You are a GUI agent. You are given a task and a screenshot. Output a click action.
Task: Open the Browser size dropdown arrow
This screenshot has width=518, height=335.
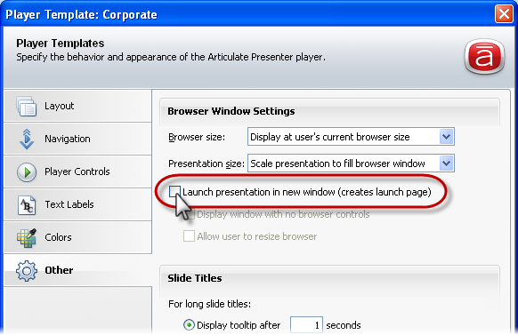pos(446,137)
